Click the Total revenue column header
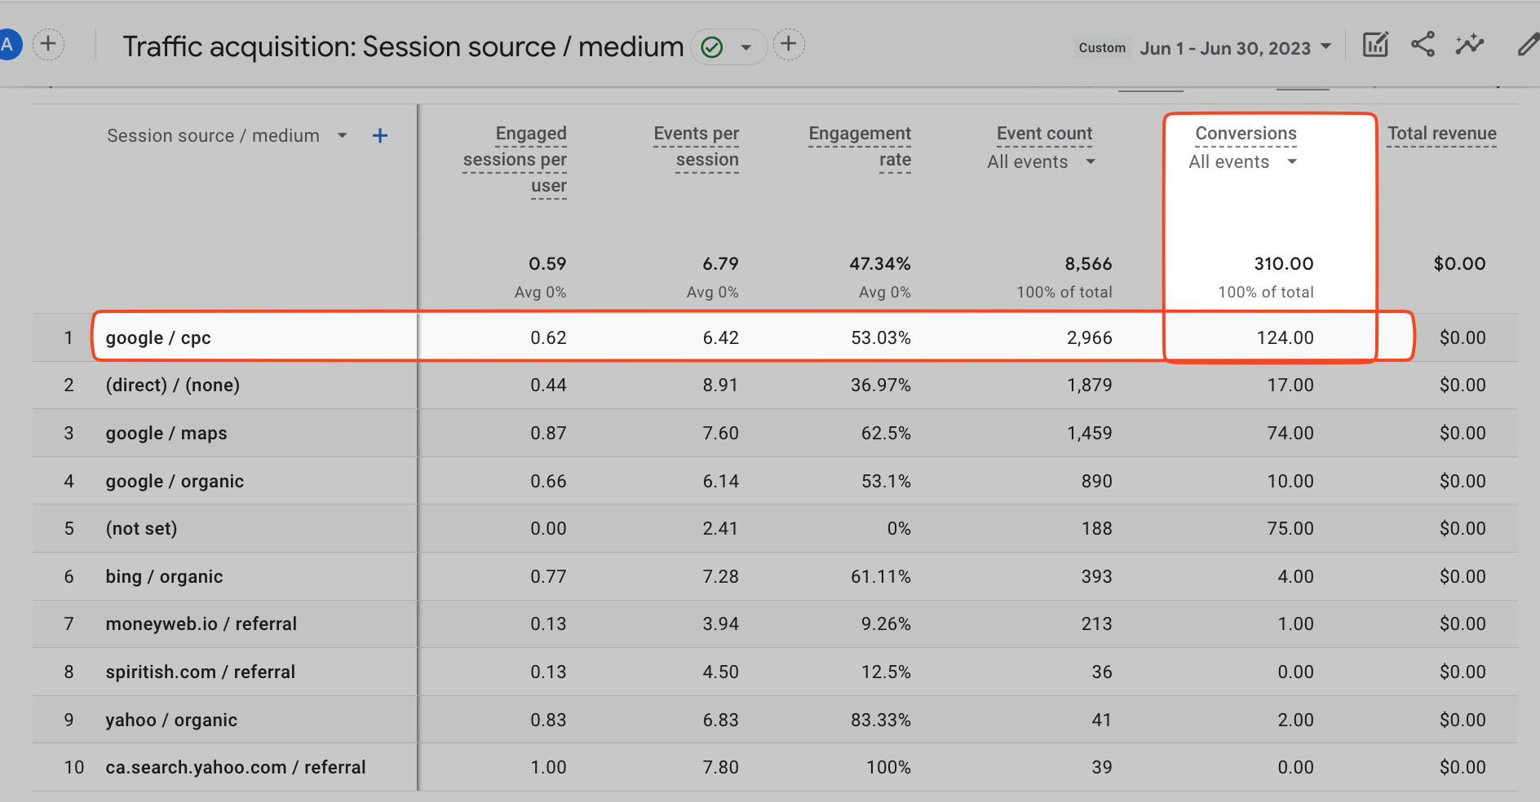Screen dimensions: 1540x802 click(1441, 133)
